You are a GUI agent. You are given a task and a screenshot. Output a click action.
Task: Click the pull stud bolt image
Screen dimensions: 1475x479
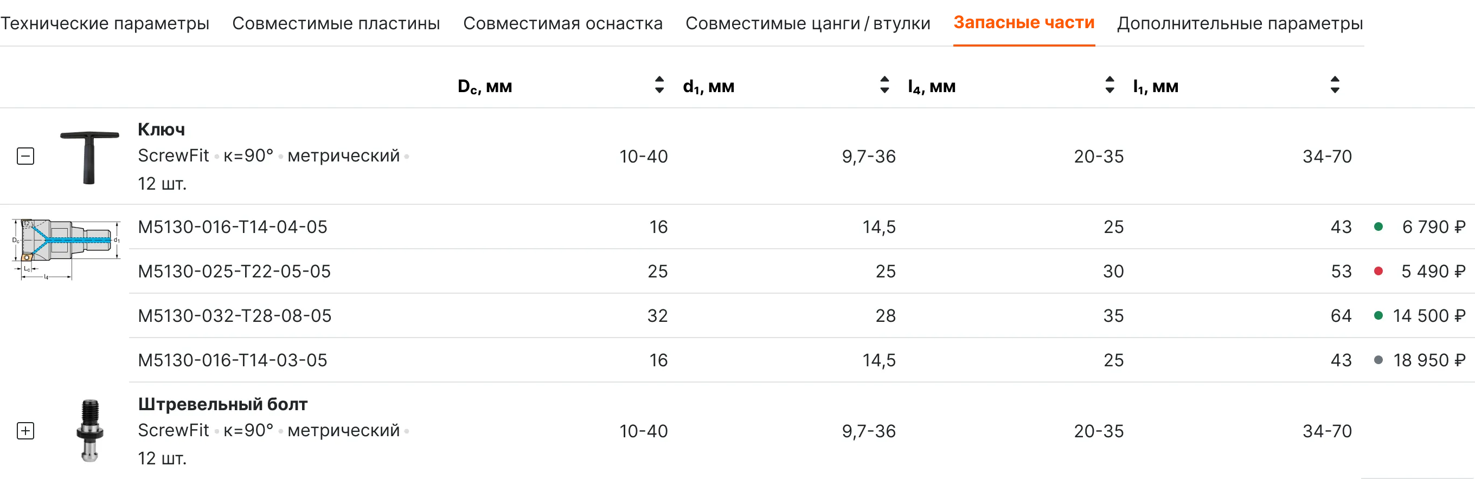click(x=89, y=431)
